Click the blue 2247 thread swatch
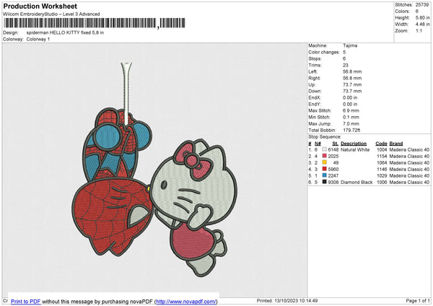 click(x=324, y=175)
